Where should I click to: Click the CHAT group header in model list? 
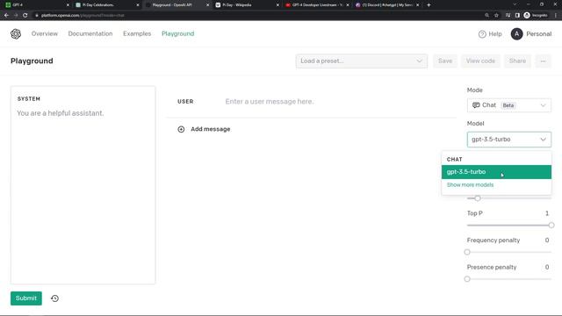(x=455, y=159)
